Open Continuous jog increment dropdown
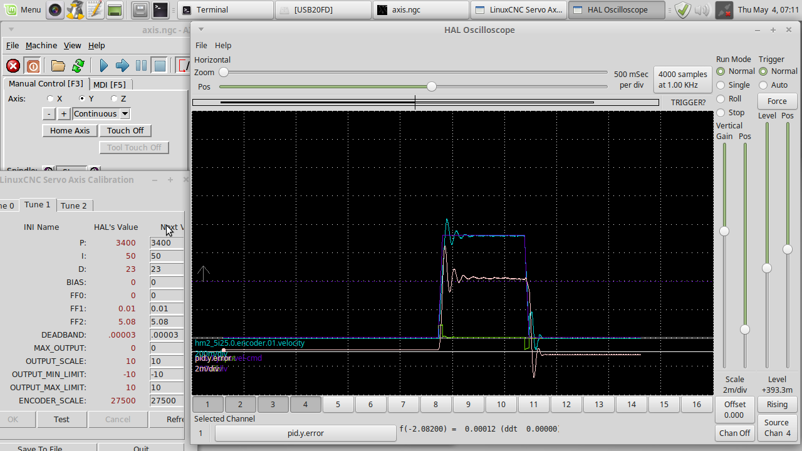The image size is (802, 451). (125, 113)
